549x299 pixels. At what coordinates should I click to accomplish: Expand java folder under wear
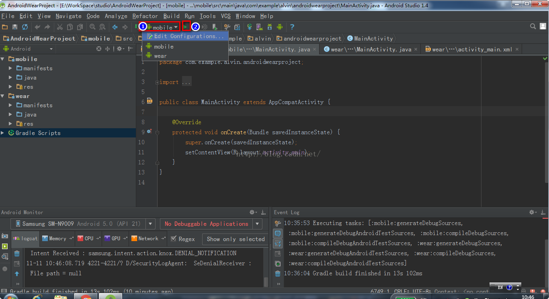11,115
